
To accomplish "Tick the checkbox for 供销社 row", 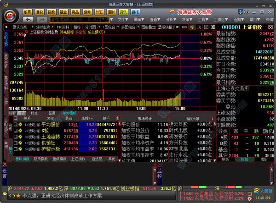I will point(16,143).
